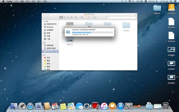The image size is (179, 112).
Task: Open the 帮助 menu
Action: pyautogui.click(x=45, y=1)
